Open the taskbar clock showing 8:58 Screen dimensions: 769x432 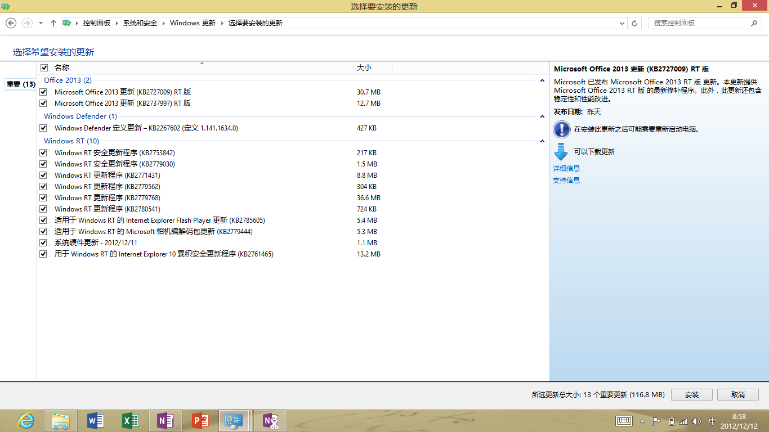[739, 421]
